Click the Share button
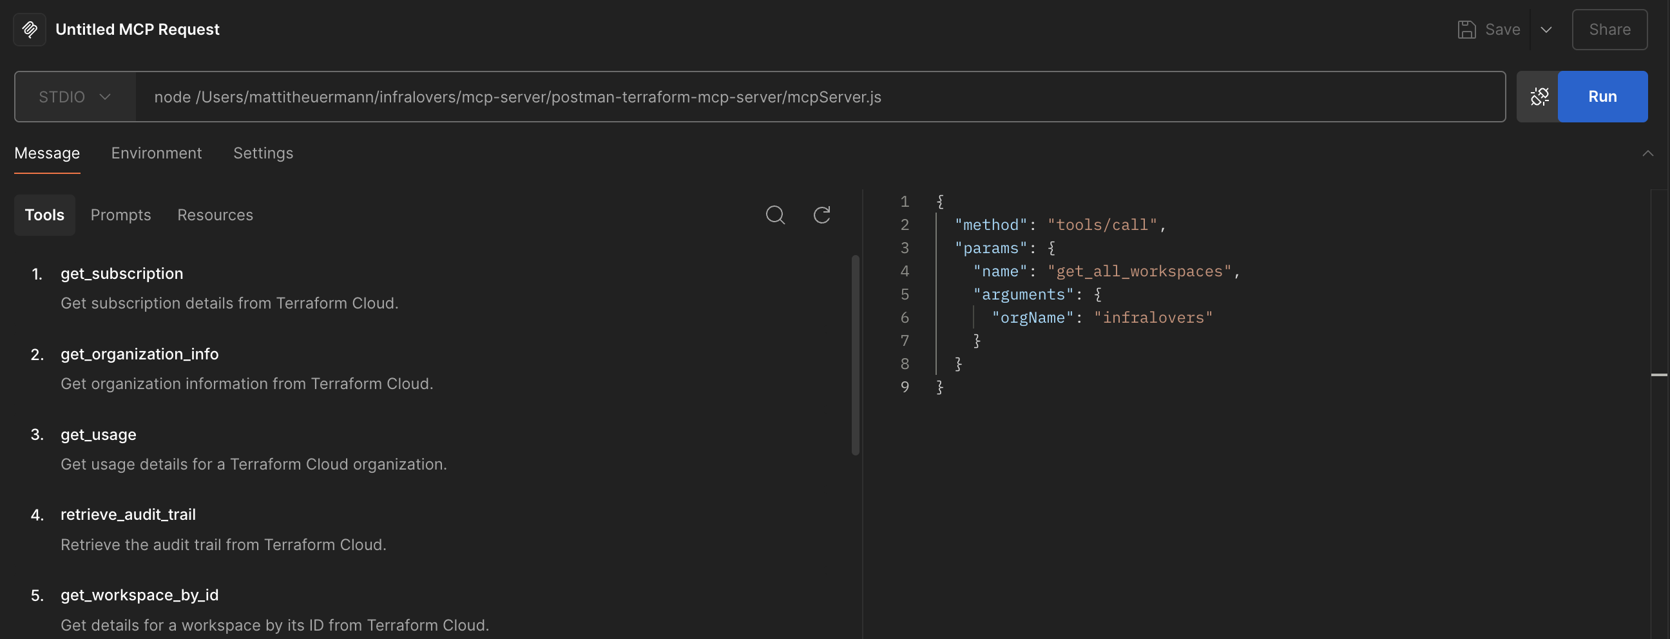This screenshot has height=639, width=1670. click(x=1609, y=30)
